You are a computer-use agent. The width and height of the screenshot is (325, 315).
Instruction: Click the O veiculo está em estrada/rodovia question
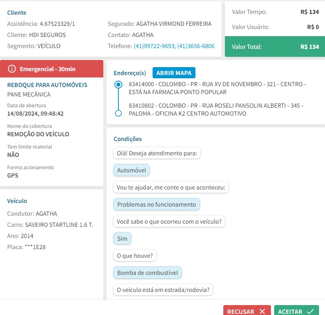(x=163, y=290)
